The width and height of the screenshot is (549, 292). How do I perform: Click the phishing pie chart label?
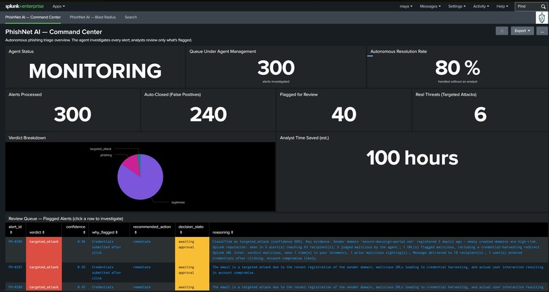click(x=106, y=155)
